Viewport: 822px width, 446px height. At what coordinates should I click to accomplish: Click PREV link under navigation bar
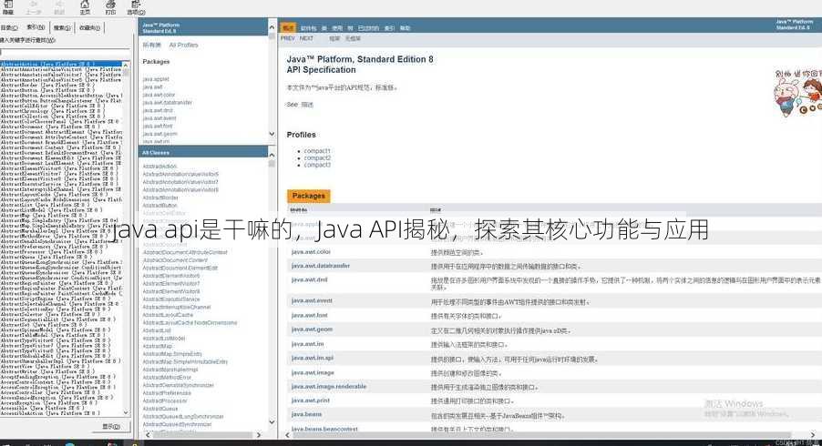click(288, 39)
